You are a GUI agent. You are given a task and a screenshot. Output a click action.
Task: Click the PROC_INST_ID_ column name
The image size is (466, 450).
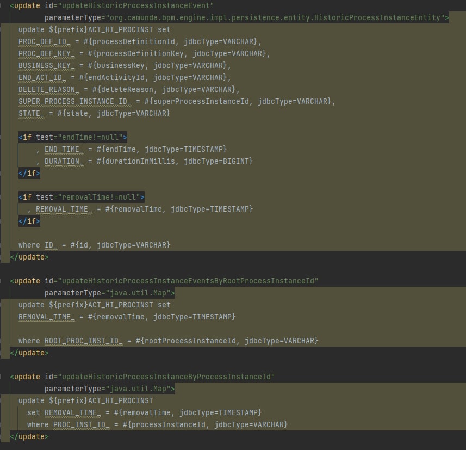pos(82,425)
